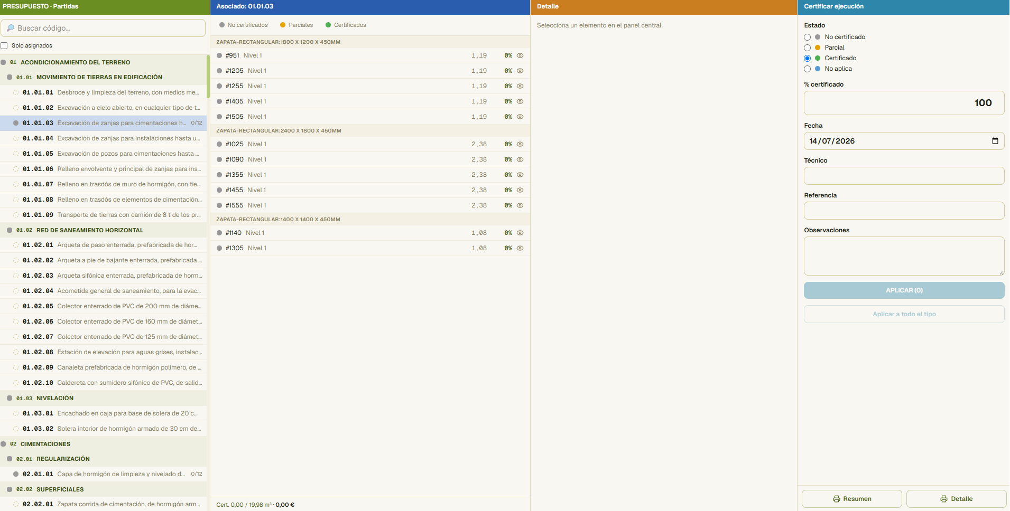Viewport: 1010px width, 511px height.
Task: Select the No aplica radio option
Action: (807, 69)
